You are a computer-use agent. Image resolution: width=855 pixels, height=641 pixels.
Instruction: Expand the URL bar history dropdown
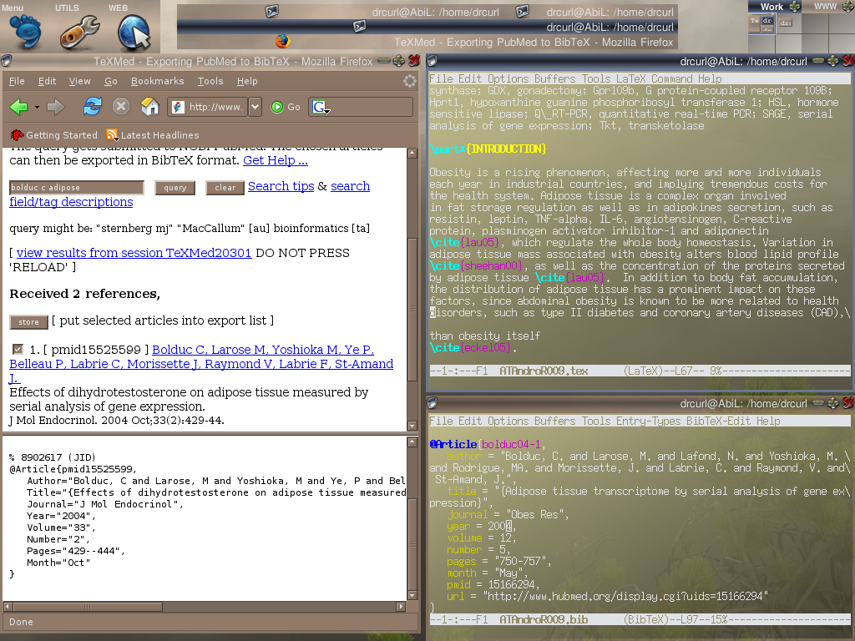click(255, 107)
